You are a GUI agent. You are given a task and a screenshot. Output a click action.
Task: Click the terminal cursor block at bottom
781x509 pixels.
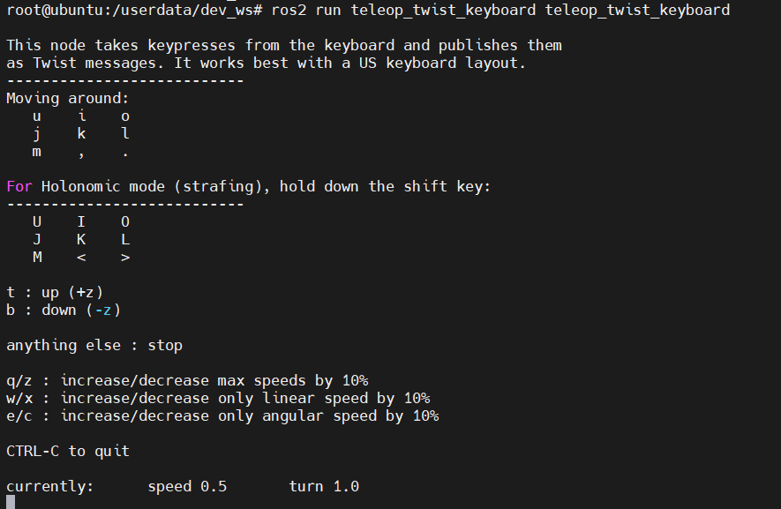[x=11, y=502]
